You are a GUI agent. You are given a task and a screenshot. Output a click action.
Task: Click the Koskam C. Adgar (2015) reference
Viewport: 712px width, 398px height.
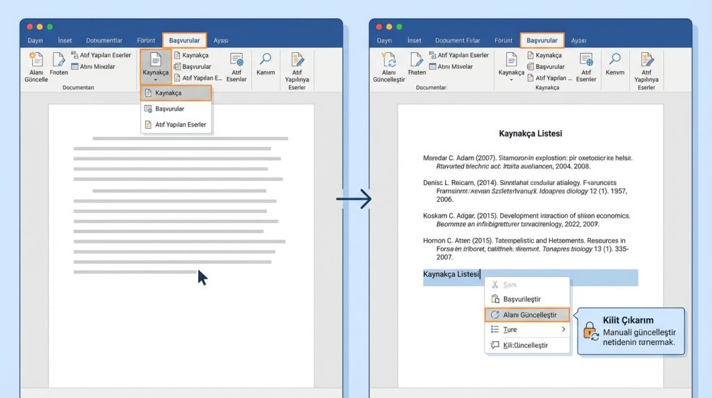[x=527, y=220]
